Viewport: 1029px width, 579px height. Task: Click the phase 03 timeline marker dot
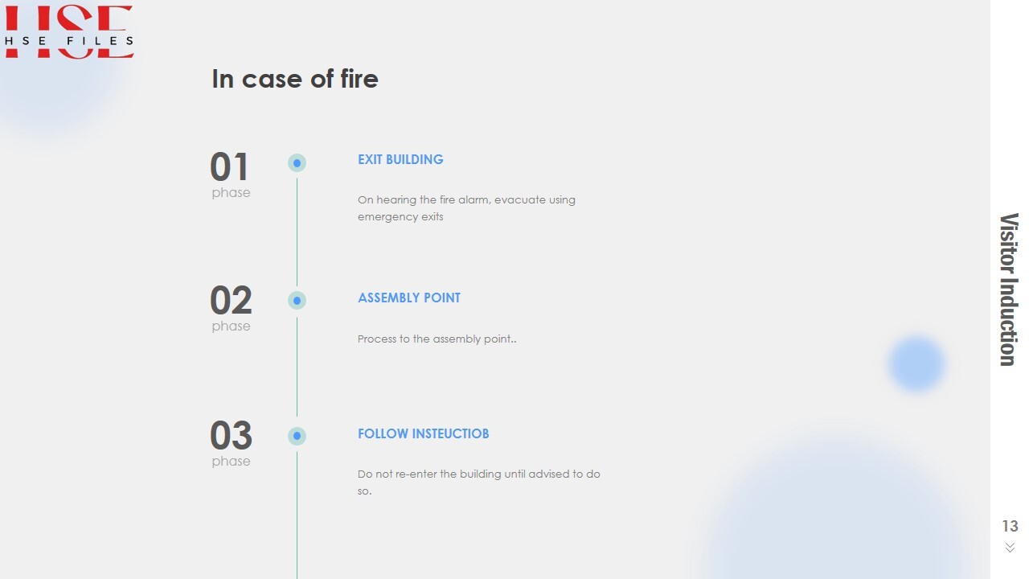pos(297,436)
